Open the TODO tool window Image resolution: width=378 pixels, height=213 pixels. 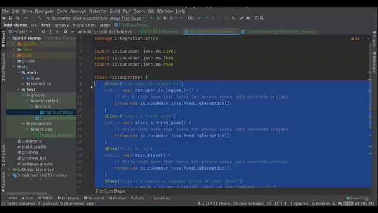pos(45,198)
